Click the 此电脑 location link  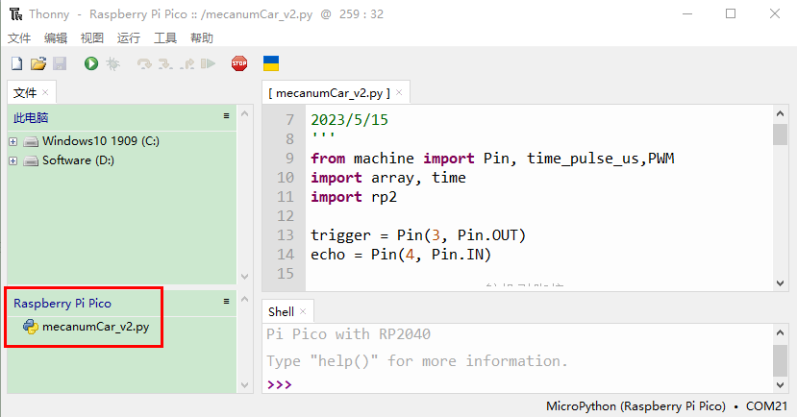31,118
